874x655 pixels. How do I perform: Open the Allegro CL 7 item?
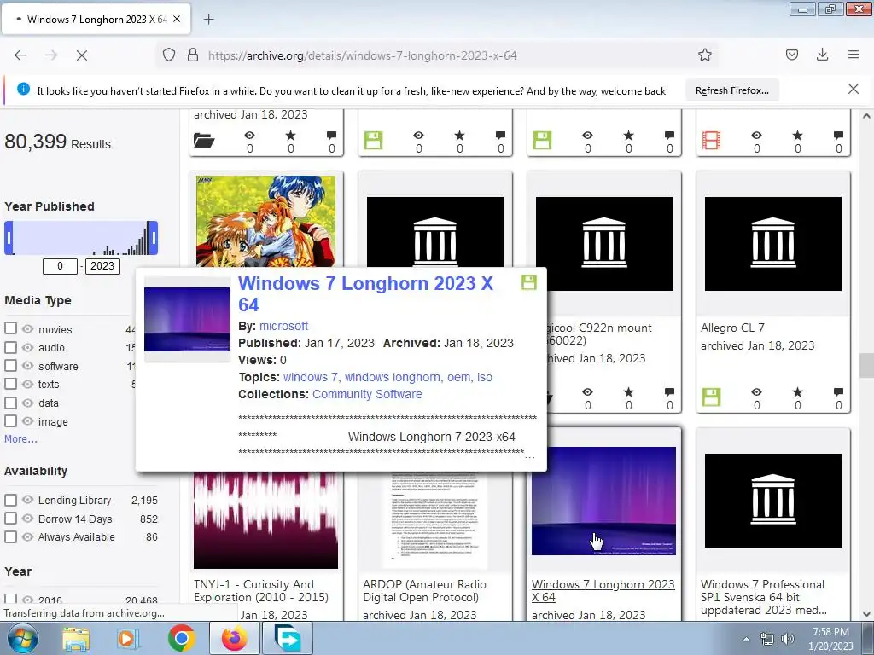[731, 327]
